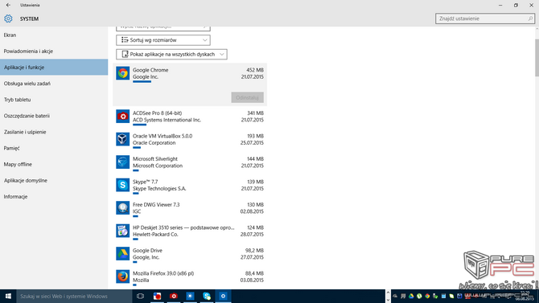Screen dimensions: 539x303
Task: Click the Oracle VM VirtualBox icon
Action: 123,140
